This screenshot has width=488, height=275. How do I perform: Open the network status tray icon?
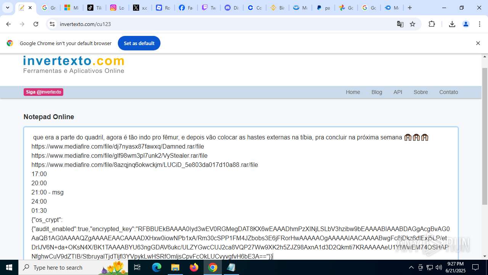(x=430, y=267)
